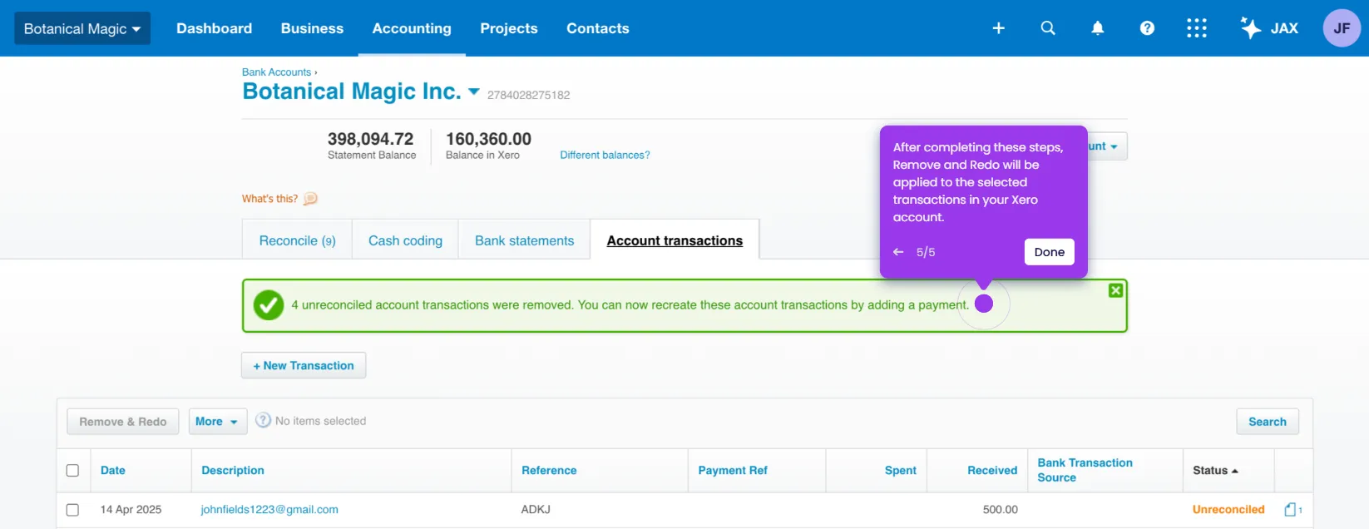Open the Botanical Magic organisation dropdown

[82, 28]
